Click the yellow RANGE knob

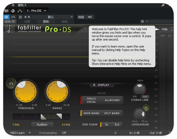point(57,92)
